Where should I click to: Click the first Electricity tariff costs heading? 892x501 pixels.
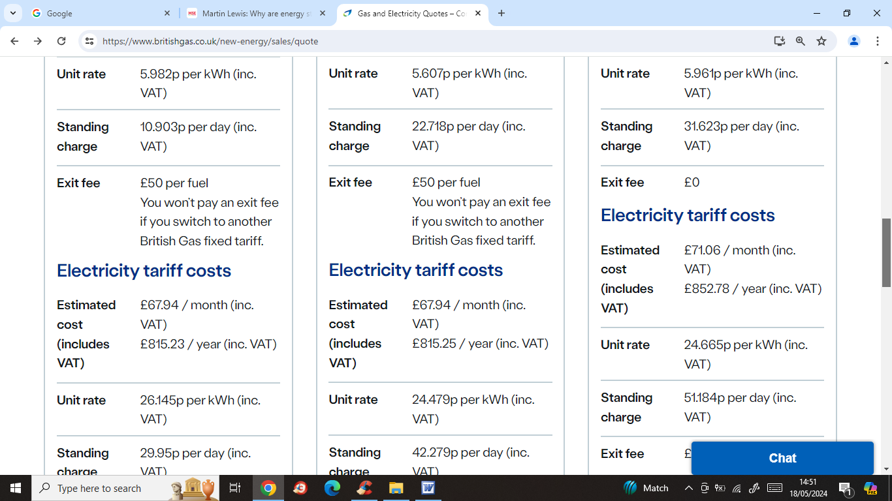[x=144, y=271]
